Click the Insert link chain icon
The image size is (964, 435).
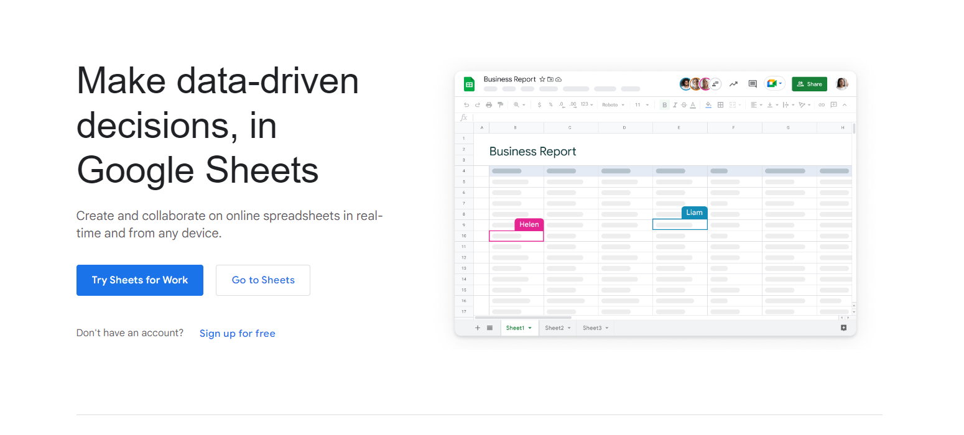822,105
